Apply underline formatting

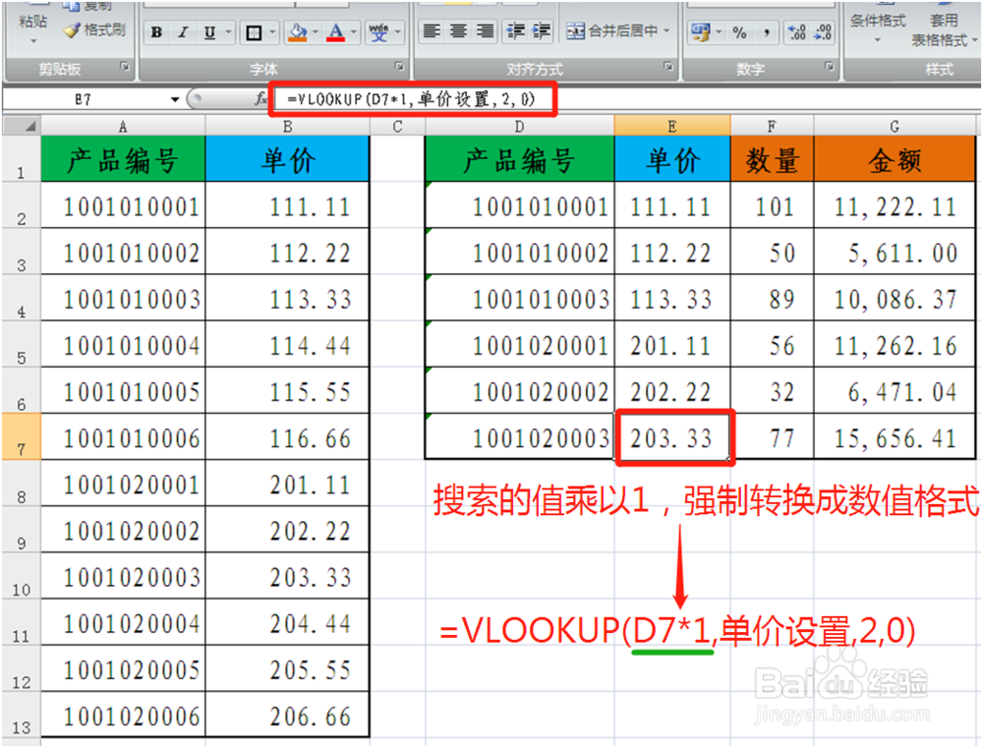(209, 31)
